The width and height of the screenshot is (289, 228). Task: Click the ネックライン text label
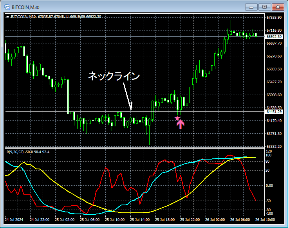tap(114, 76)
